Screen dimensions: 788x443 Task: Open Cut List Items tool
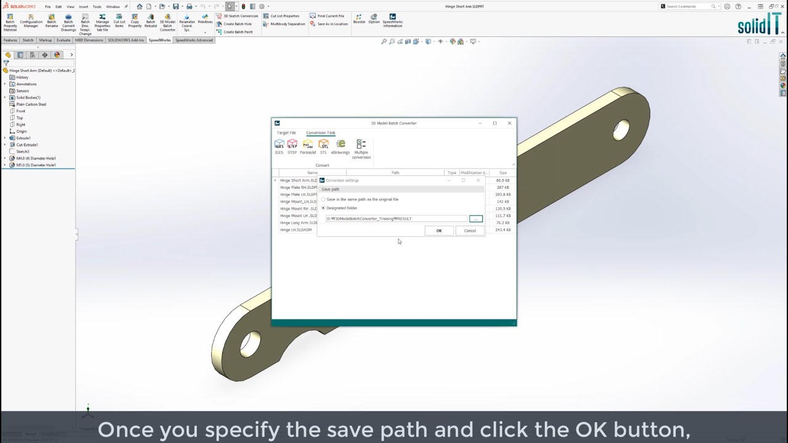click(119, 21)
